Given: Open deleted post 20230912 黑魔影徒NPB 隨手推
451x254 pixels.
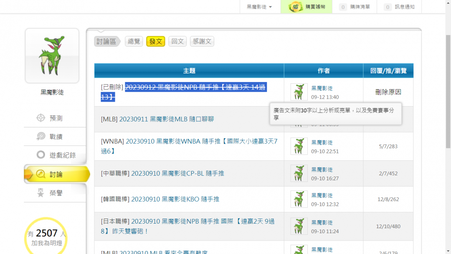Looking at the screenshot, I should click(x=183, y=92).
